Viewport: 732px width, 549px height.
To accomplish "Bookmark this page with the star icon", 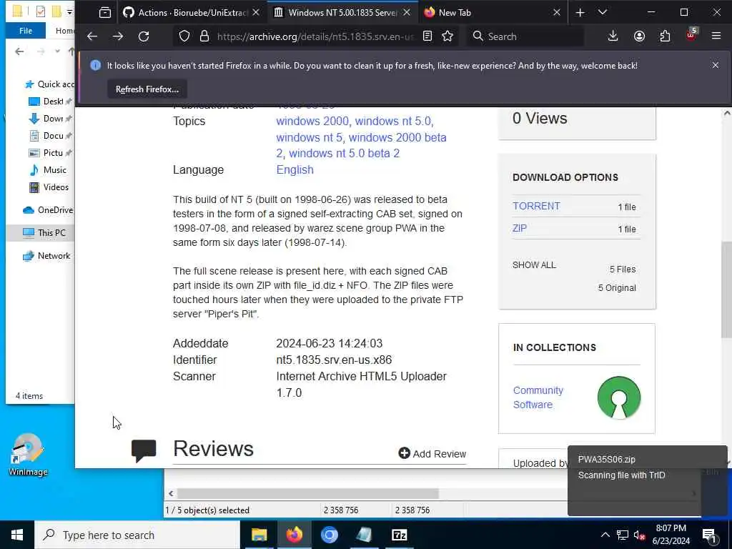I will 447,36.
